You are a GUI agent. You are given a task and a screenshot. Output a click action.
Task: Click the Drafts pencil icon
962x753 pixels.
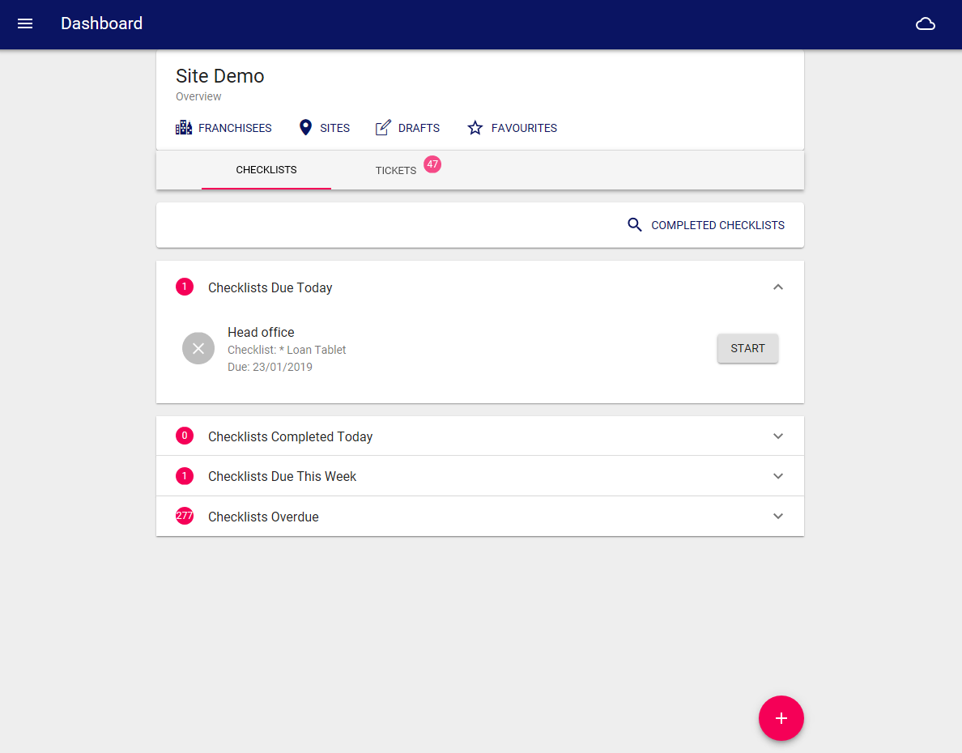coord(383,128)
